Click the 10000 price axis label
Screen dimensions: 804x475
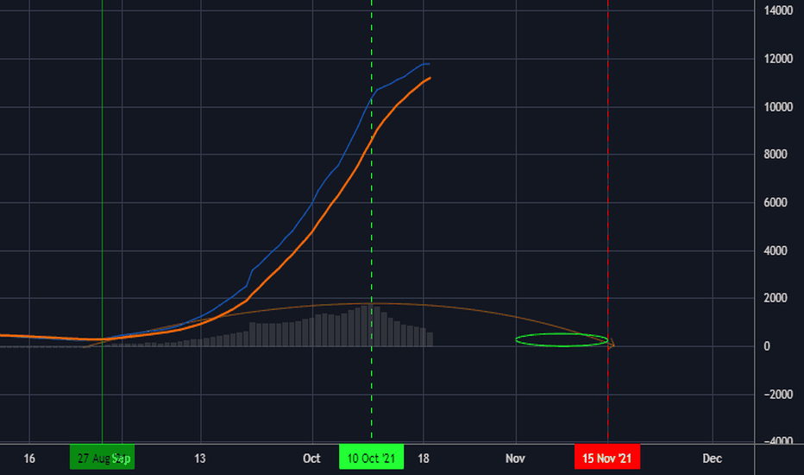click(x=778, y=107)
